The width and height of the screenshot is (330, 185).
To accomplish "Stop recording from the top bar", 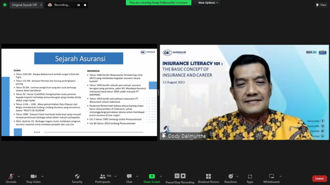I will pyautogui.click(x=85, y=5).
